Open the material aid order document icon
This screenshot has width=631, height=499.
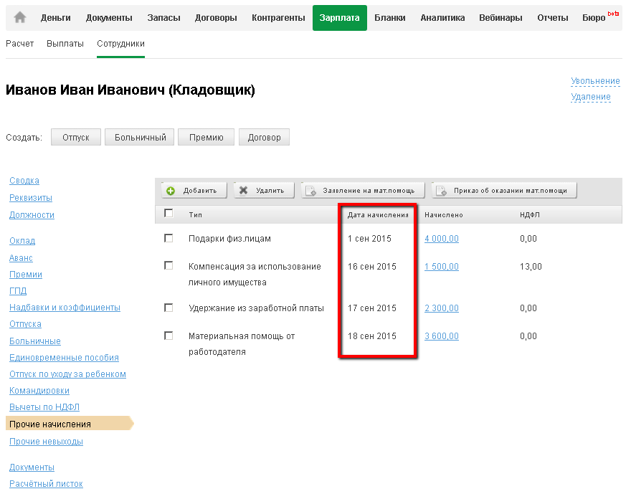coord(442,191)
